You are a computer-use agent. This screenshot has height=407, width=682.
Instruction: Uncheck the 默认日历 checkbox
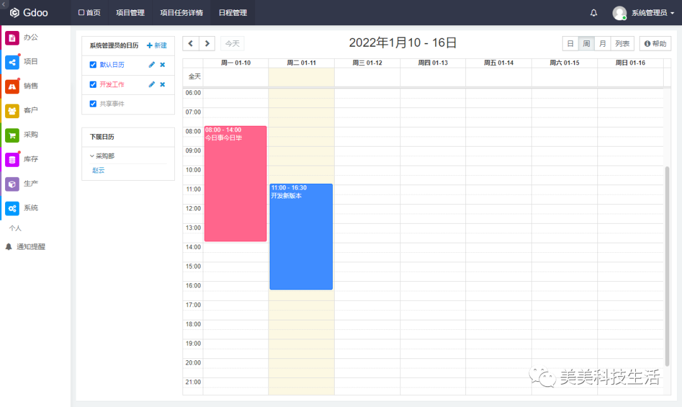(x=93, y=64)
